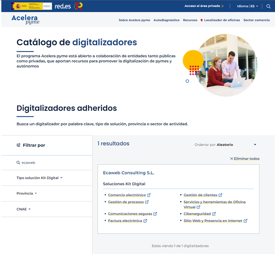This screenshot has height=254, width=275.
Task: Open Sobre Acelera pyme menu
Action: point(134,20)
